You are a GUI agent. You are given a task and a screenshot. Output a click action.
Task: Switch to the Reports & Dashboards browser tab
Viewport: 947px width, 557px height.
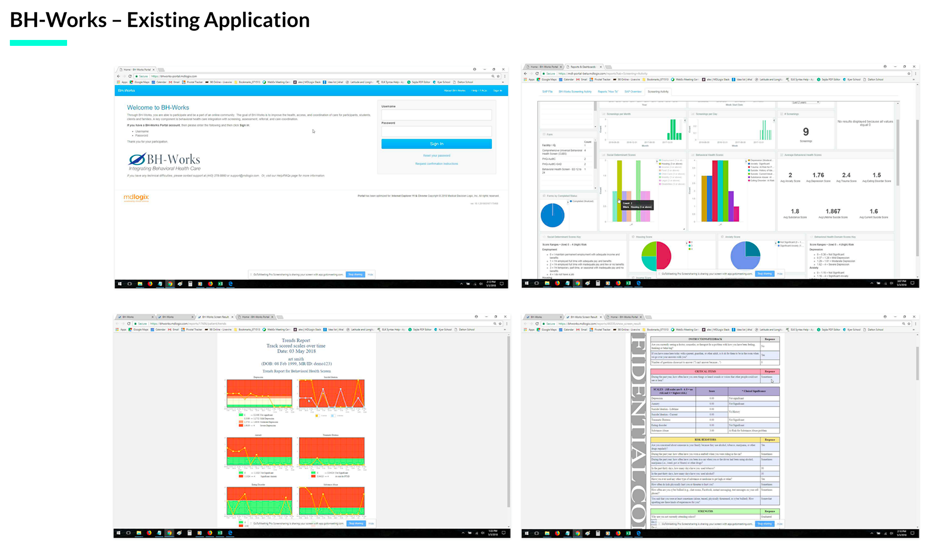point(584,67)
